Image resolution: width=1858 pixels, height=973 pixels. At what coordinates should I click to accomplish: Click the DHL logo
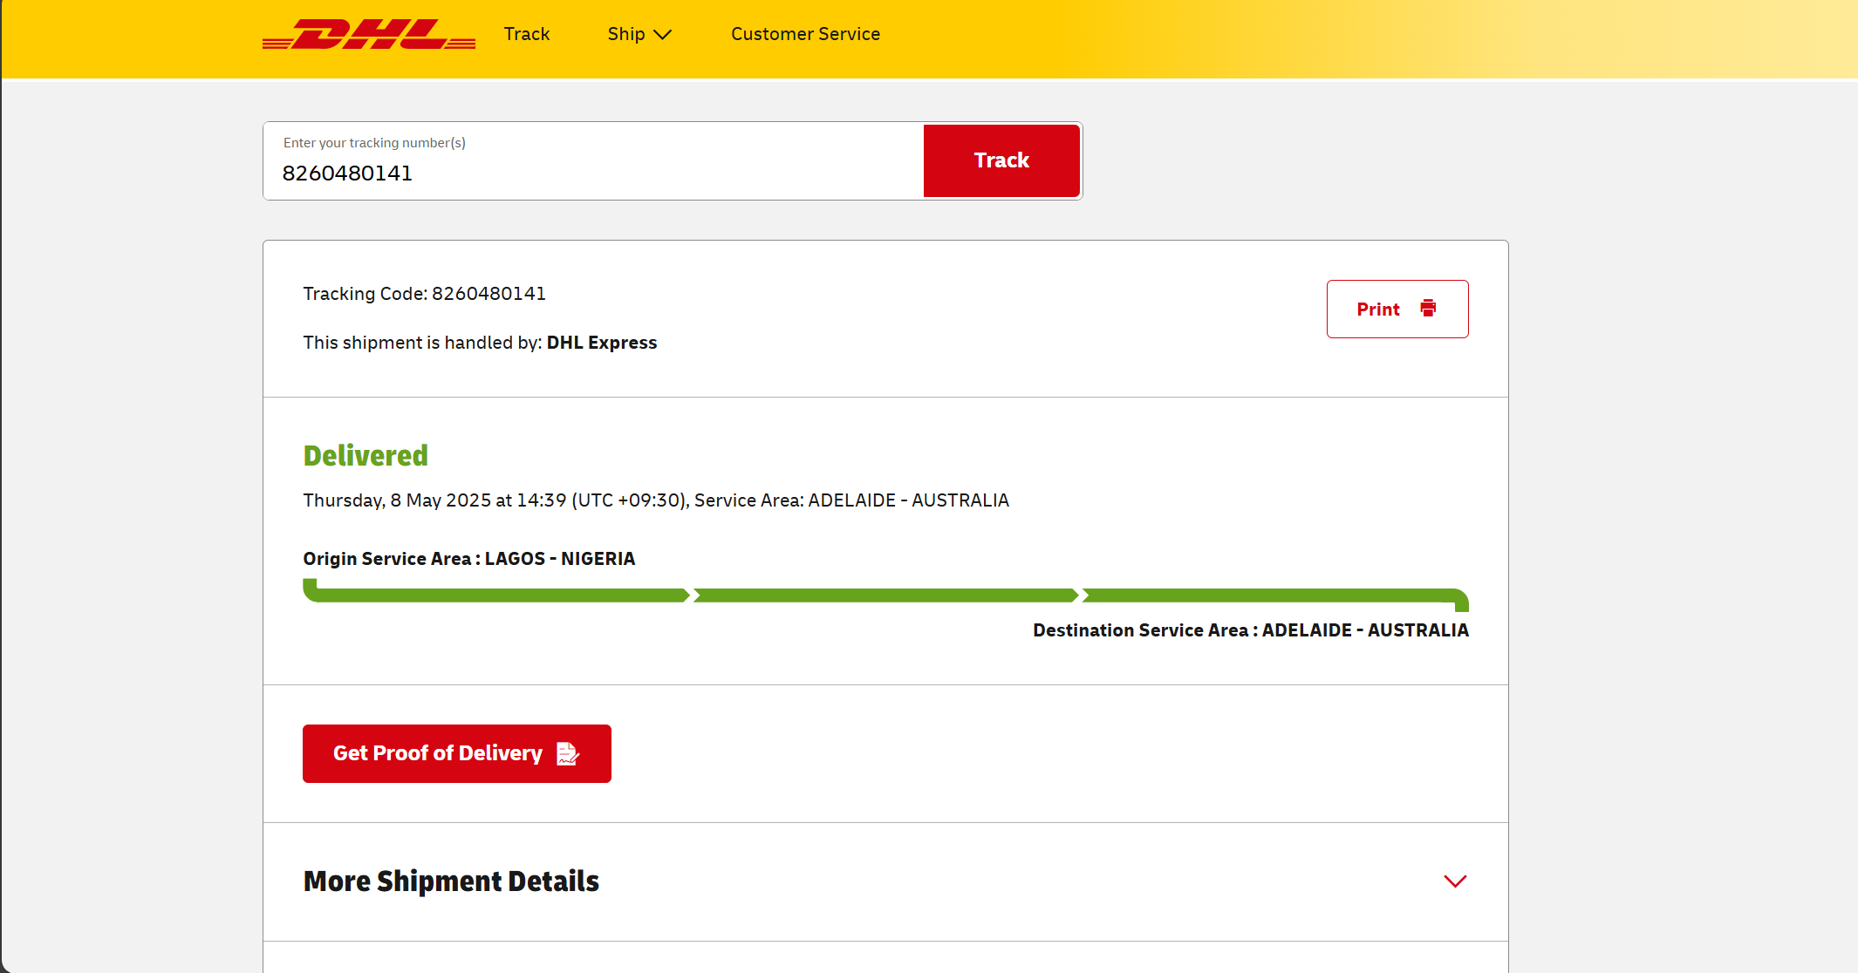369,34
